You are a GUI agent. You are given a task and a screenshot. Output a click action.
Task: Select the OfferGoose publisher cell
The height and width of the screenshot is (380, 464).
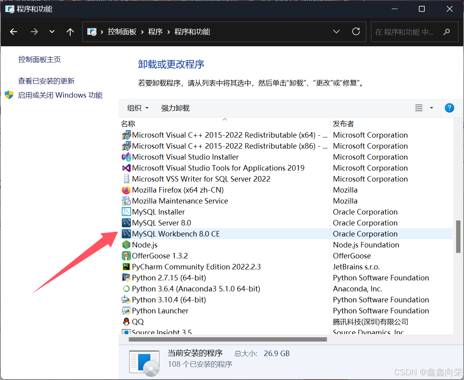352,256
